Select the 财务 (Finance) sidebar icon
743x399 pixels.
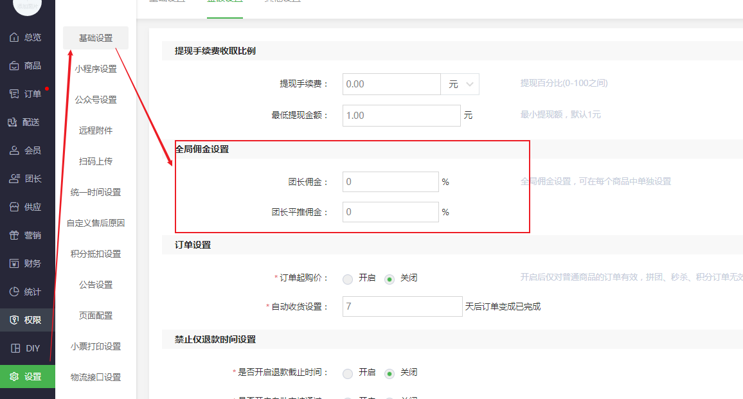click(26, 263)
